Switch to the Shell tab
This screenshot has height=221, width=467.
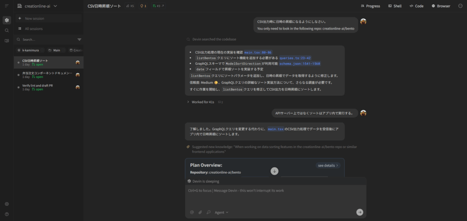395,6
